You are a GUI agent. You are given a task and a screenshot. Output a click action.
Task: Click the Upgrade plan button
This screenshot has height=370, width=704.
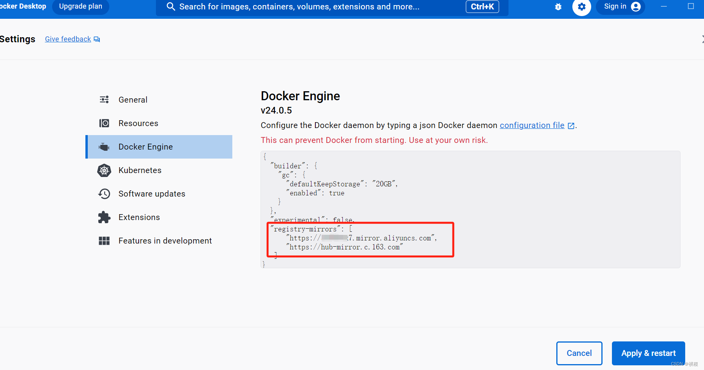[x=81, y=7]
